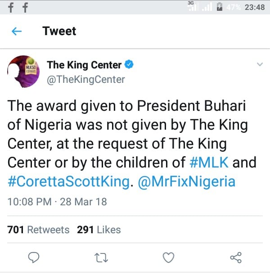Tap the battery status icon

click(219, 8)
